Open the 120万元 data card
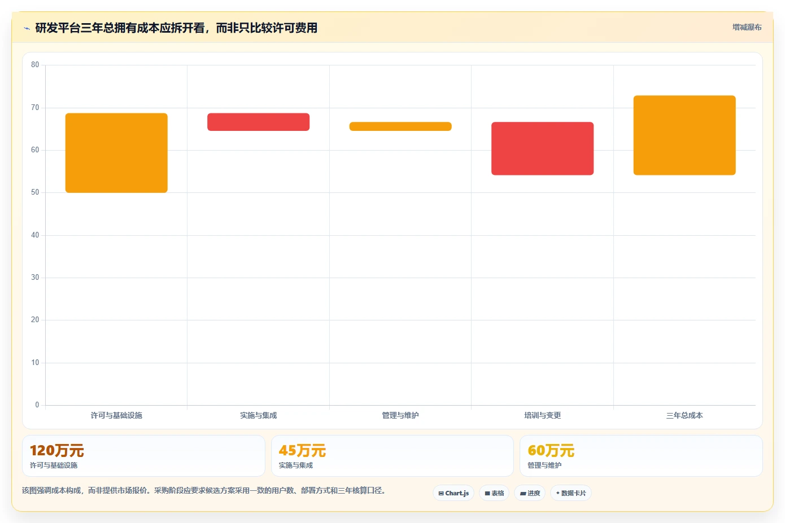This screenshot has height=523, width=785. (143, 456)
